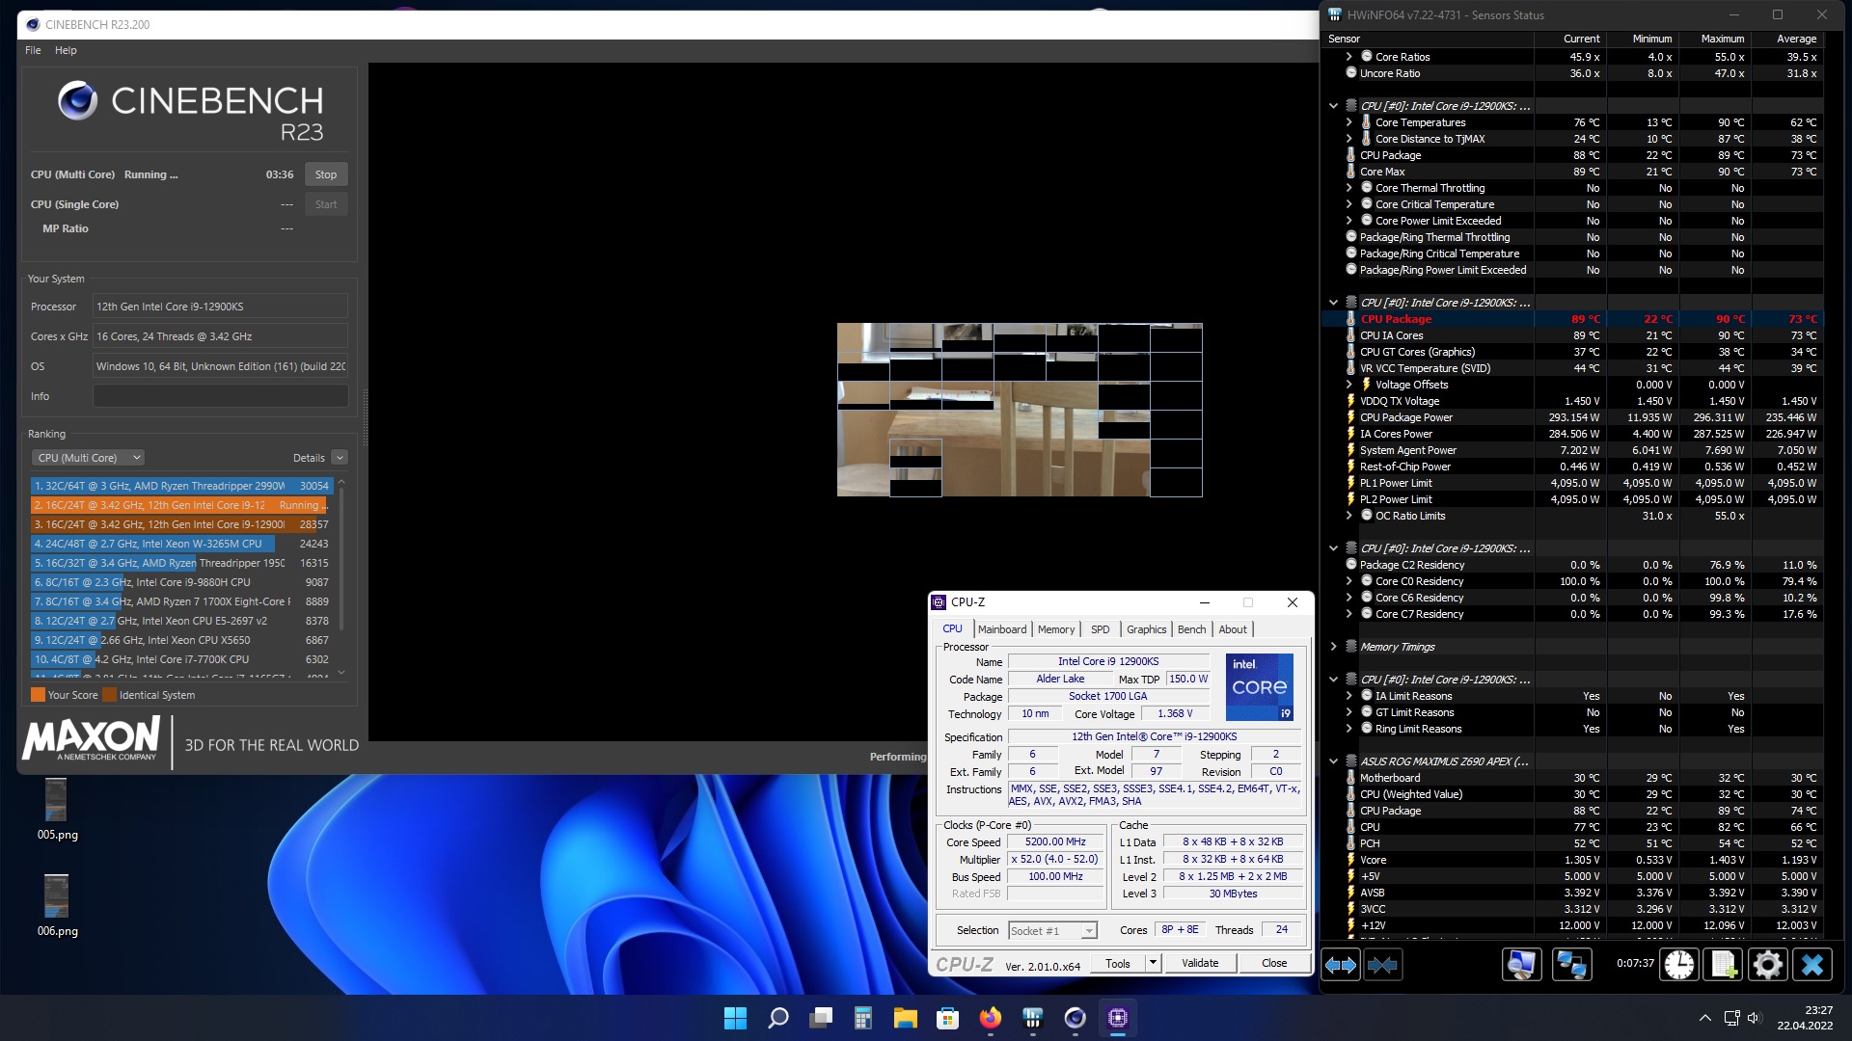The width and height of the screenshot is (1852, 1041).
Task: Collapse the ASUS ROG MAXIMUS Z690 APEX section
Action: point(1333,761)
